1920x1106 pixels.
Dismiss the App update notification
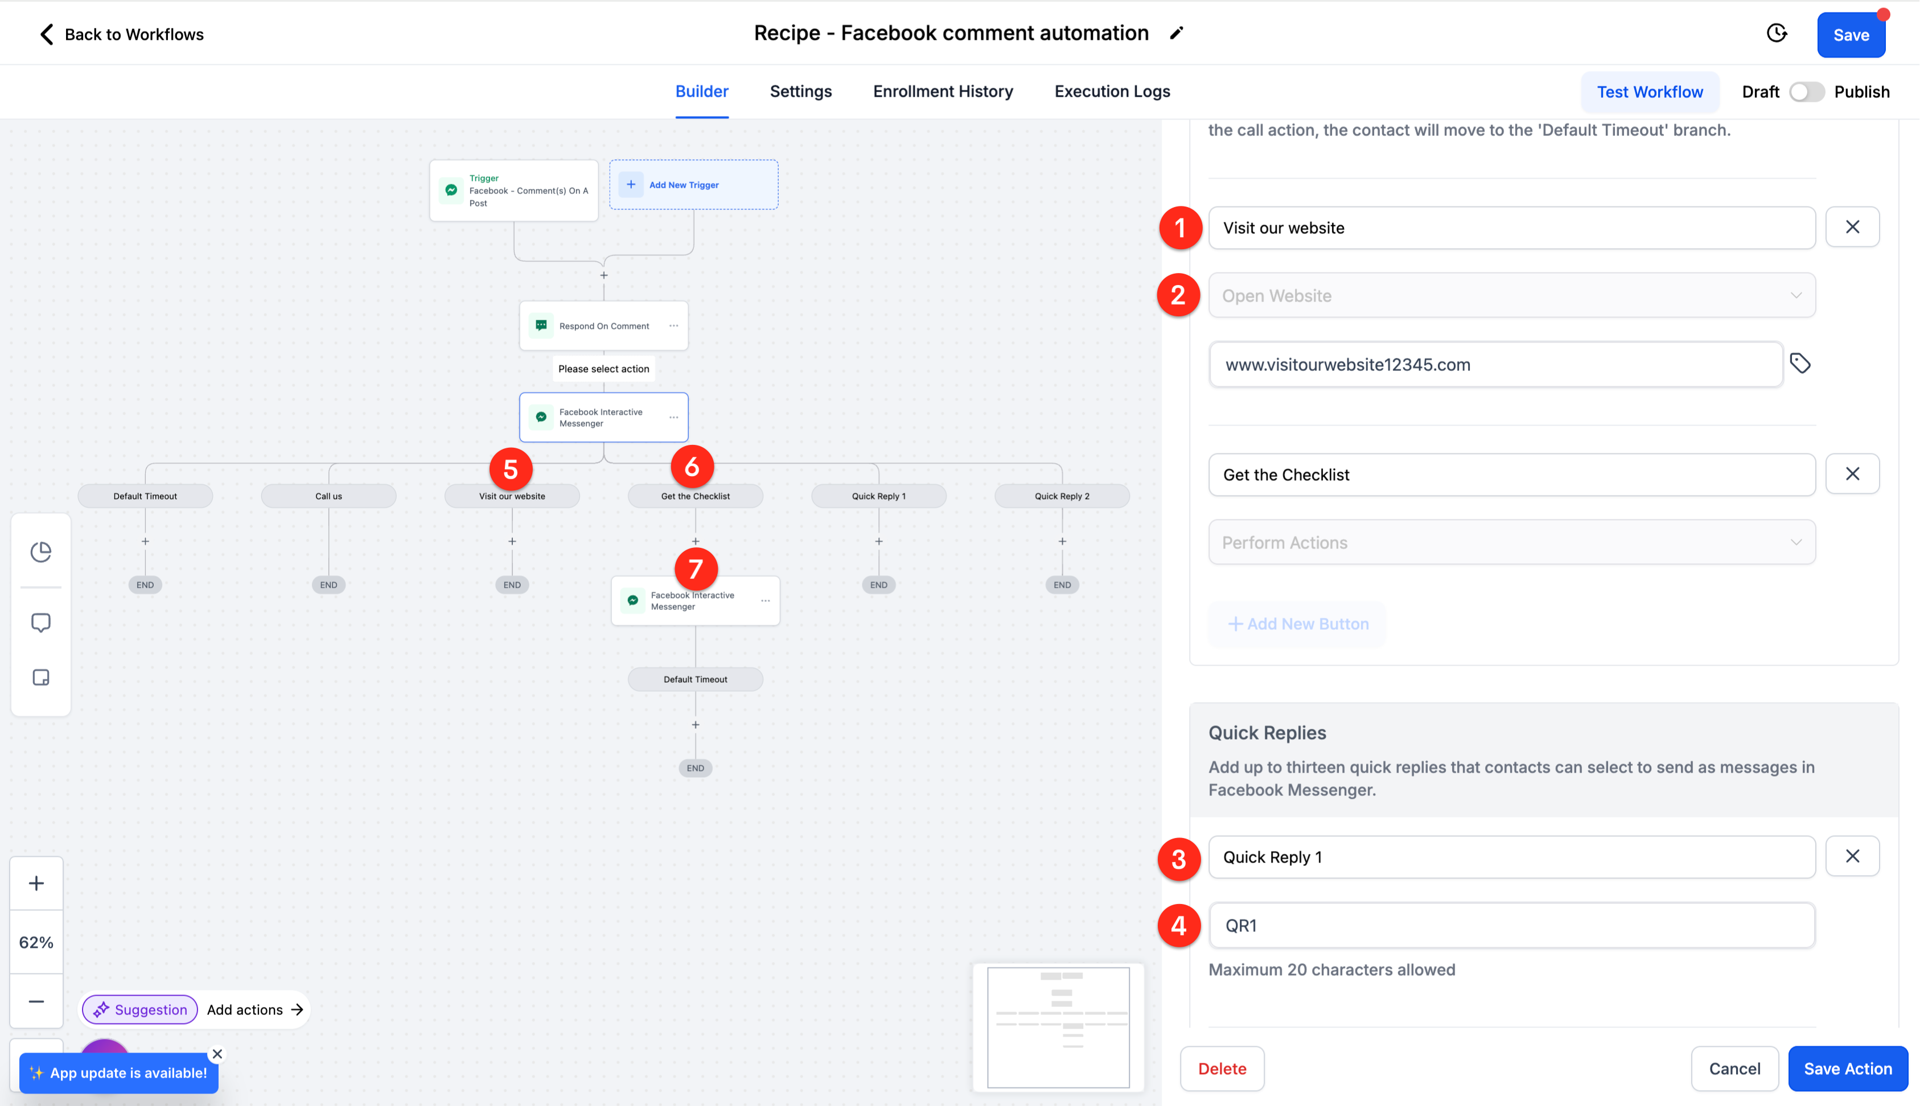click(x=217, y=1054)
